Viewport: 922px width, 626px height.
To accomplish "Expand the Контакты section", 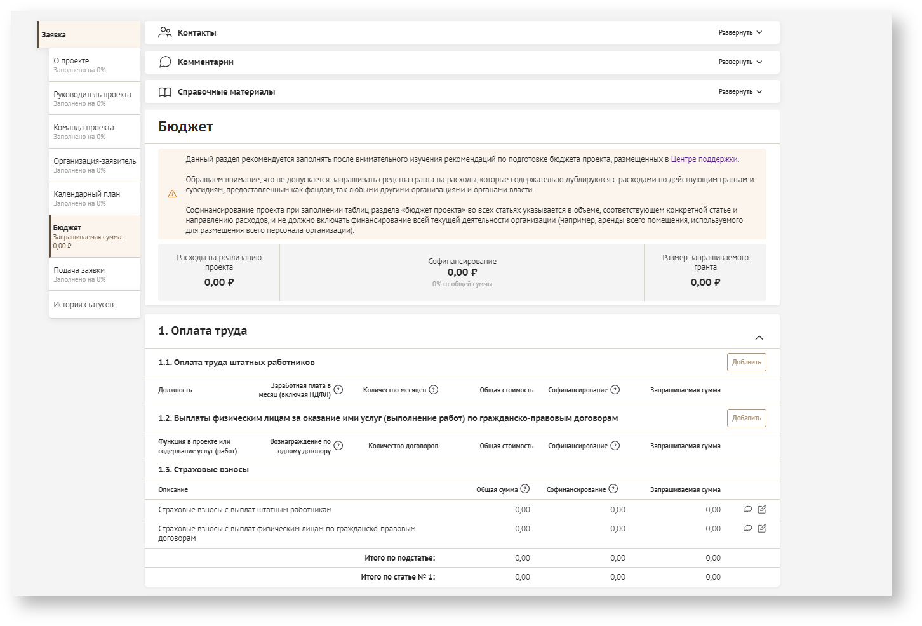I will (x=740, y=32).
